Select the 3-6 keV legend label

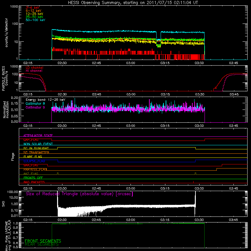(33, 8)
